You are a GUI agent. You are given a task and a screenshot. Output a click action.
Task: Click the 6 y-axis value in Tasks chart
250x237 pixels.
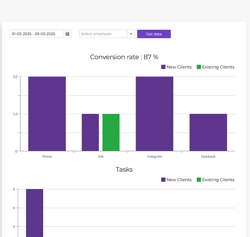(14, 208)
